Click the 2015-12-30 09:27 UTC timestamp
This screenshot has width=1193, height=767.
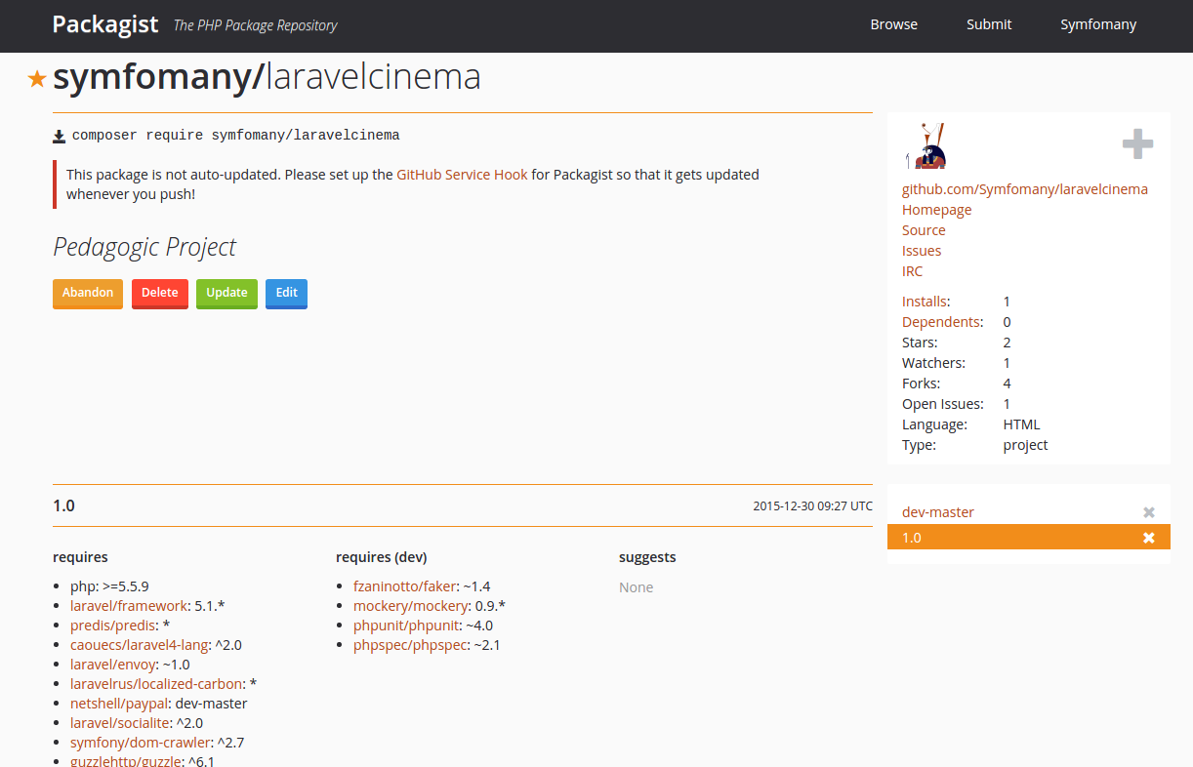pos(812,506)
